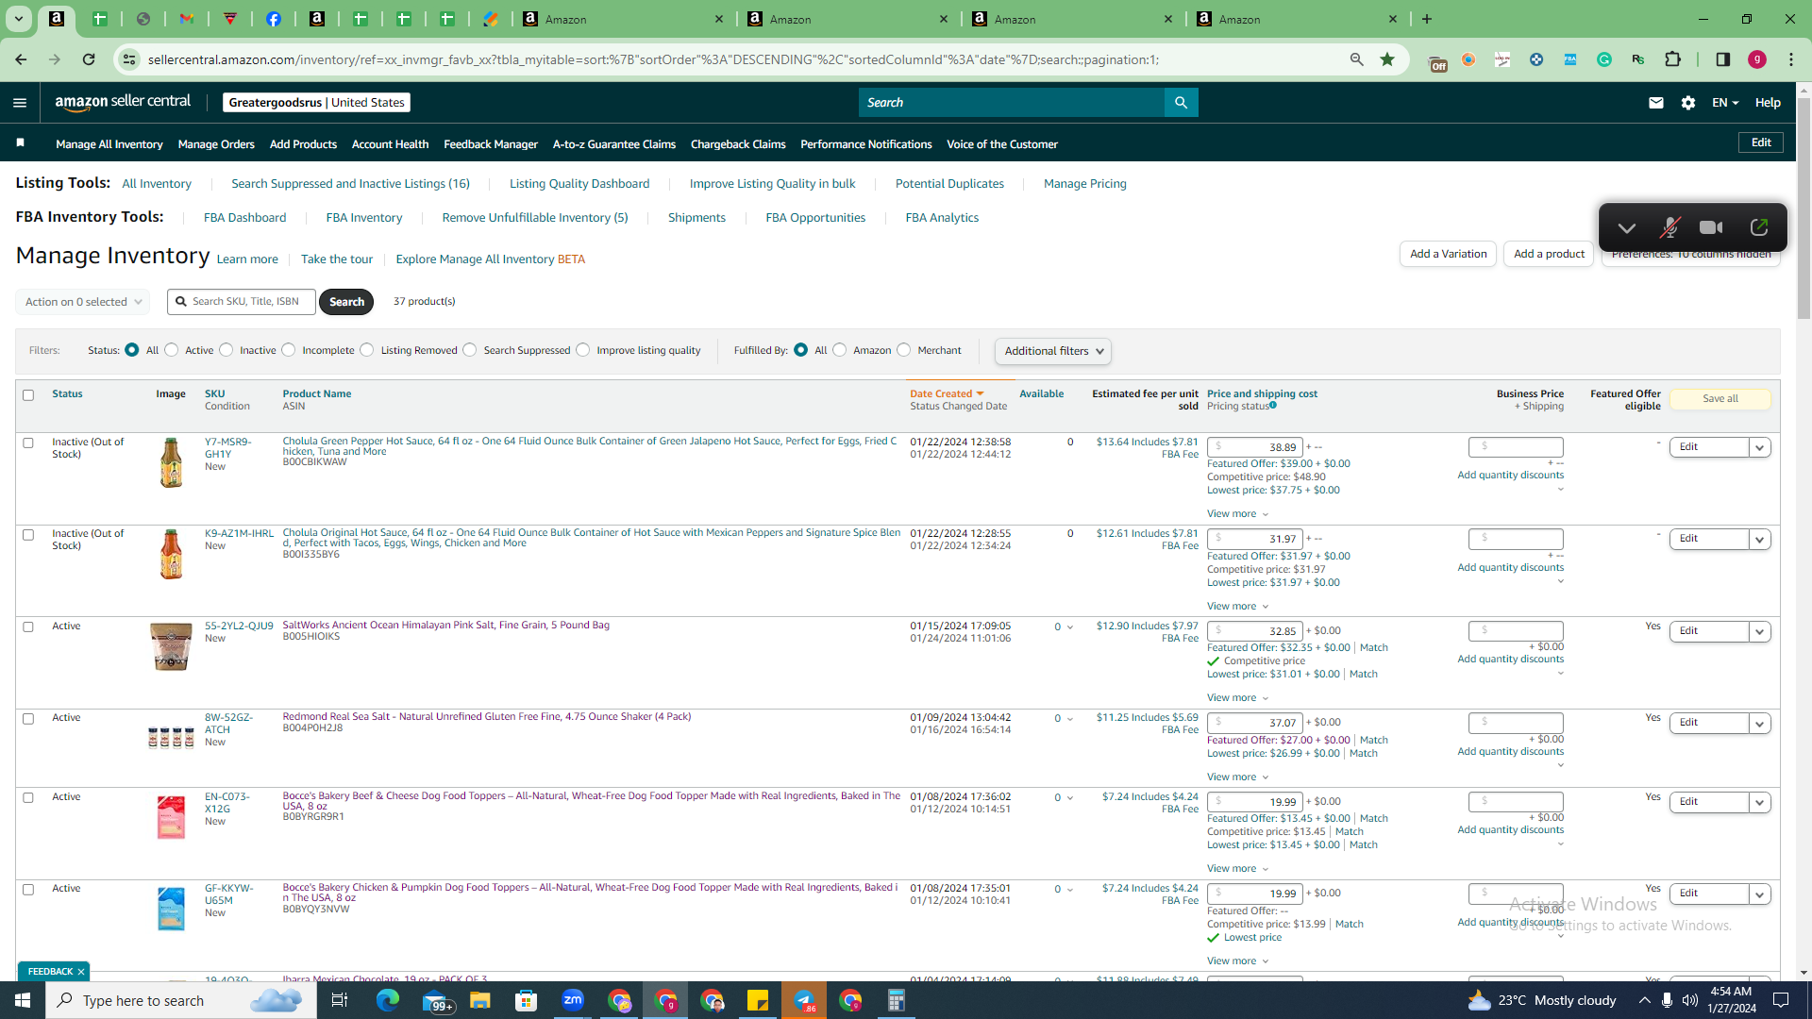
Task: Open Chargeback Claims menu item
Action: (x=738, y=144)
